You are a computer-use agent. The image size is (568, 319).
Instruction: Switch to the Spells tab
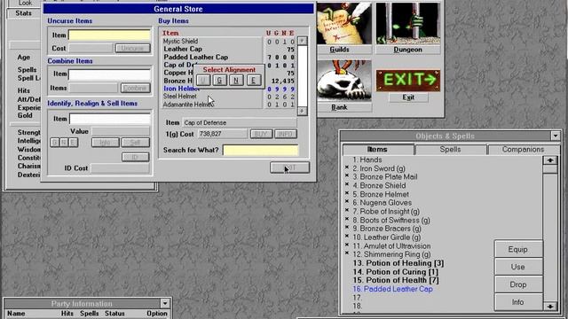pos(450,150)
